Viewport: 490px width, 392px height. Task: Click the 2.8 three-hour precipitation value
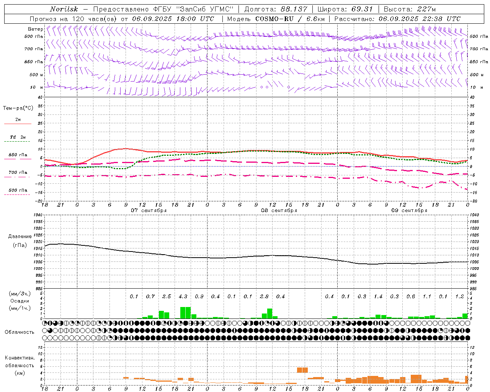(x=264, y=296)
